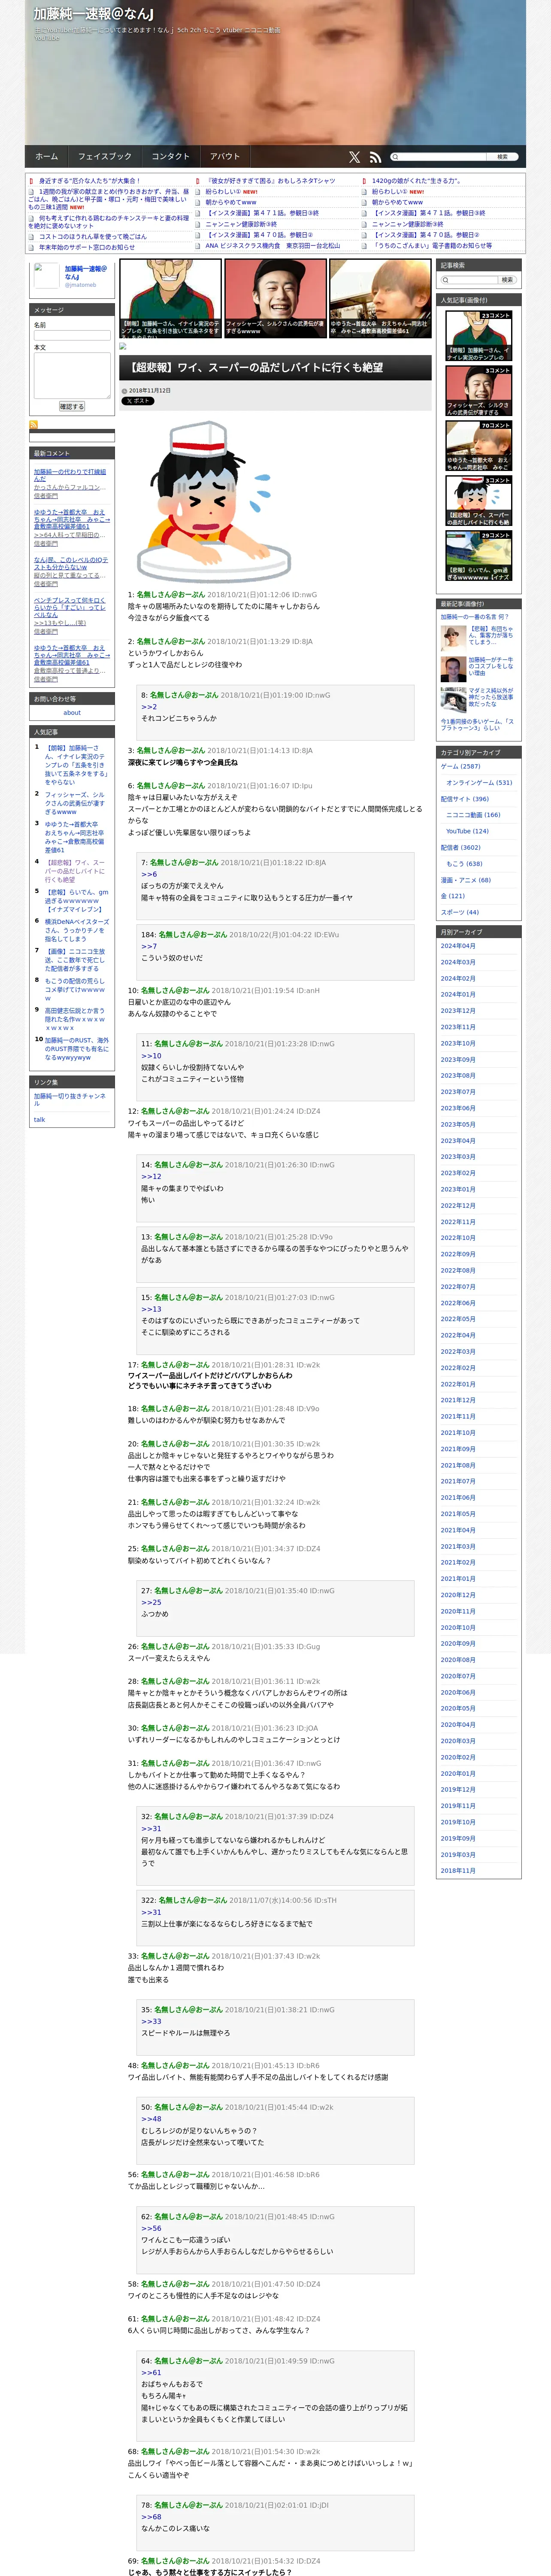Viewport: 551px width, 2576px height.
Task: Open 加藤純一切り抜きチャンネル link
Action: click(x=69, y=1099)
